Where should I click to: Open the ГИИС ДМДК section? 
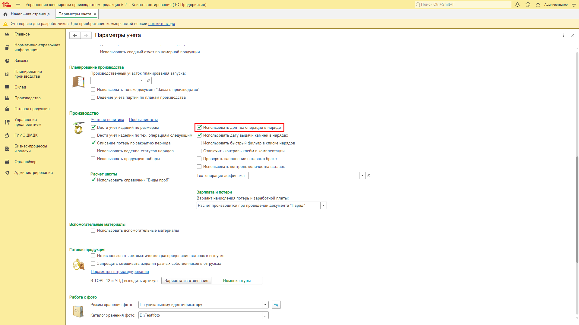point(26,135)
